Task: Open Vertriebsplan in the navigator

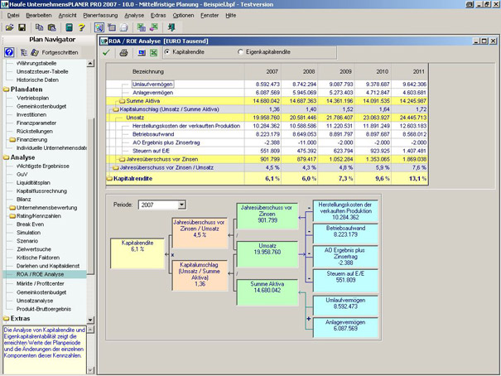Action: 32,98
